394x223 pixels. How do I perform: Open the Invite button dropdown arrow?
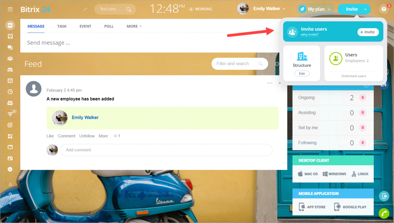click(x=365, y=10)
